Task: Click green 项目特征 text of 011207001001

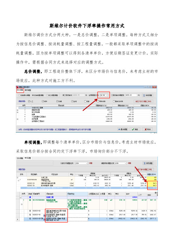Action: tap(77, 204)
